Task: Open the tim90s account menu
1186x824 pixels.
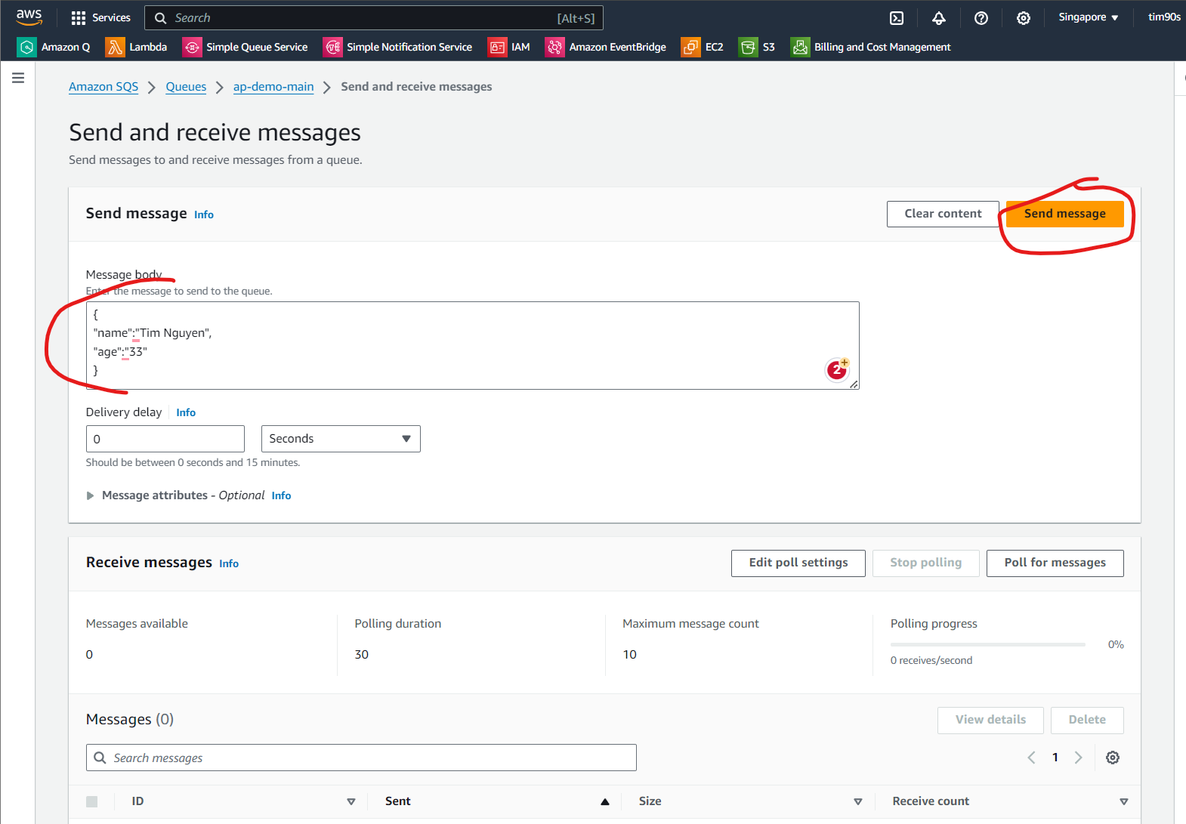Action: tap(1164, 17)
